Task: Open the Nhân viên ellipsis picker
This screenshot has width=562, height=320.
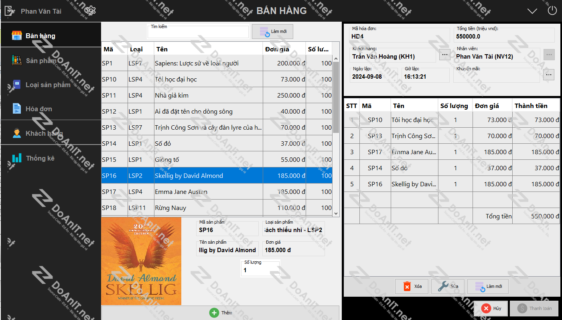Action: 549,54
